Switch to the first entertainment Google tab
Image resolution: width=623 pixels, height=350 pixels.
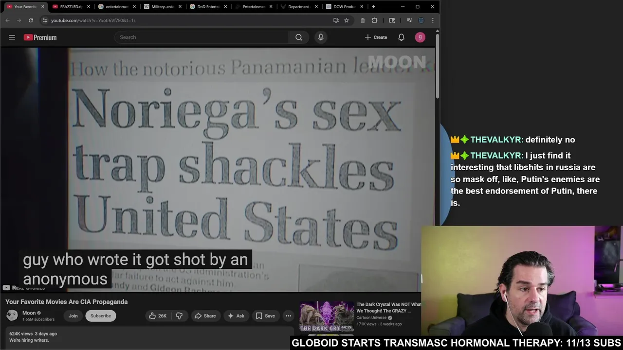[x=116, y=7]
